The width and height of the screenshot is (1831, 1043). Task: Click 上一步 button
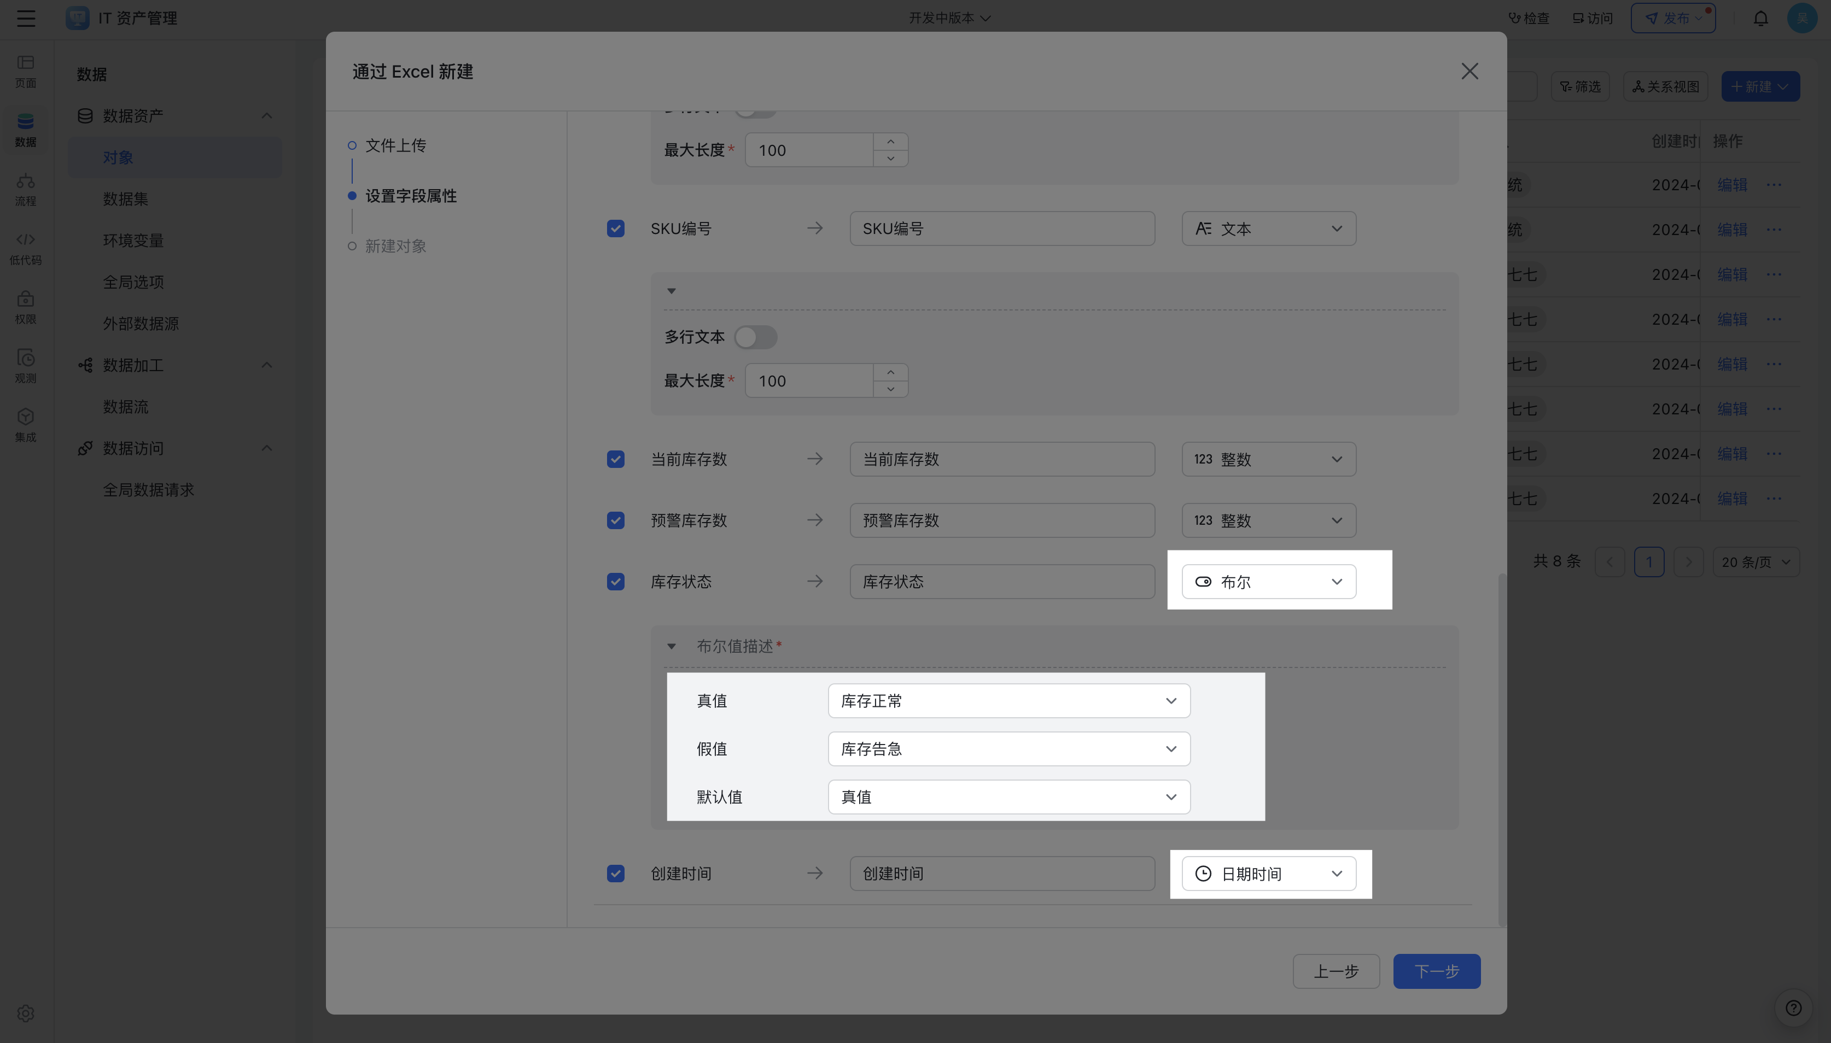(x=1336, y=971)
